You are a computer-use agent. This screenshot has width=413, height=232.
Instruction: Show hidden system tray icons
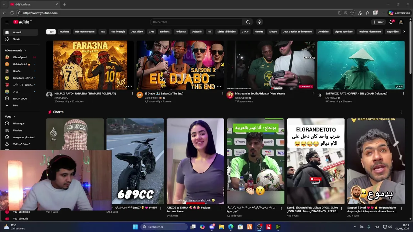pos(355,227)
